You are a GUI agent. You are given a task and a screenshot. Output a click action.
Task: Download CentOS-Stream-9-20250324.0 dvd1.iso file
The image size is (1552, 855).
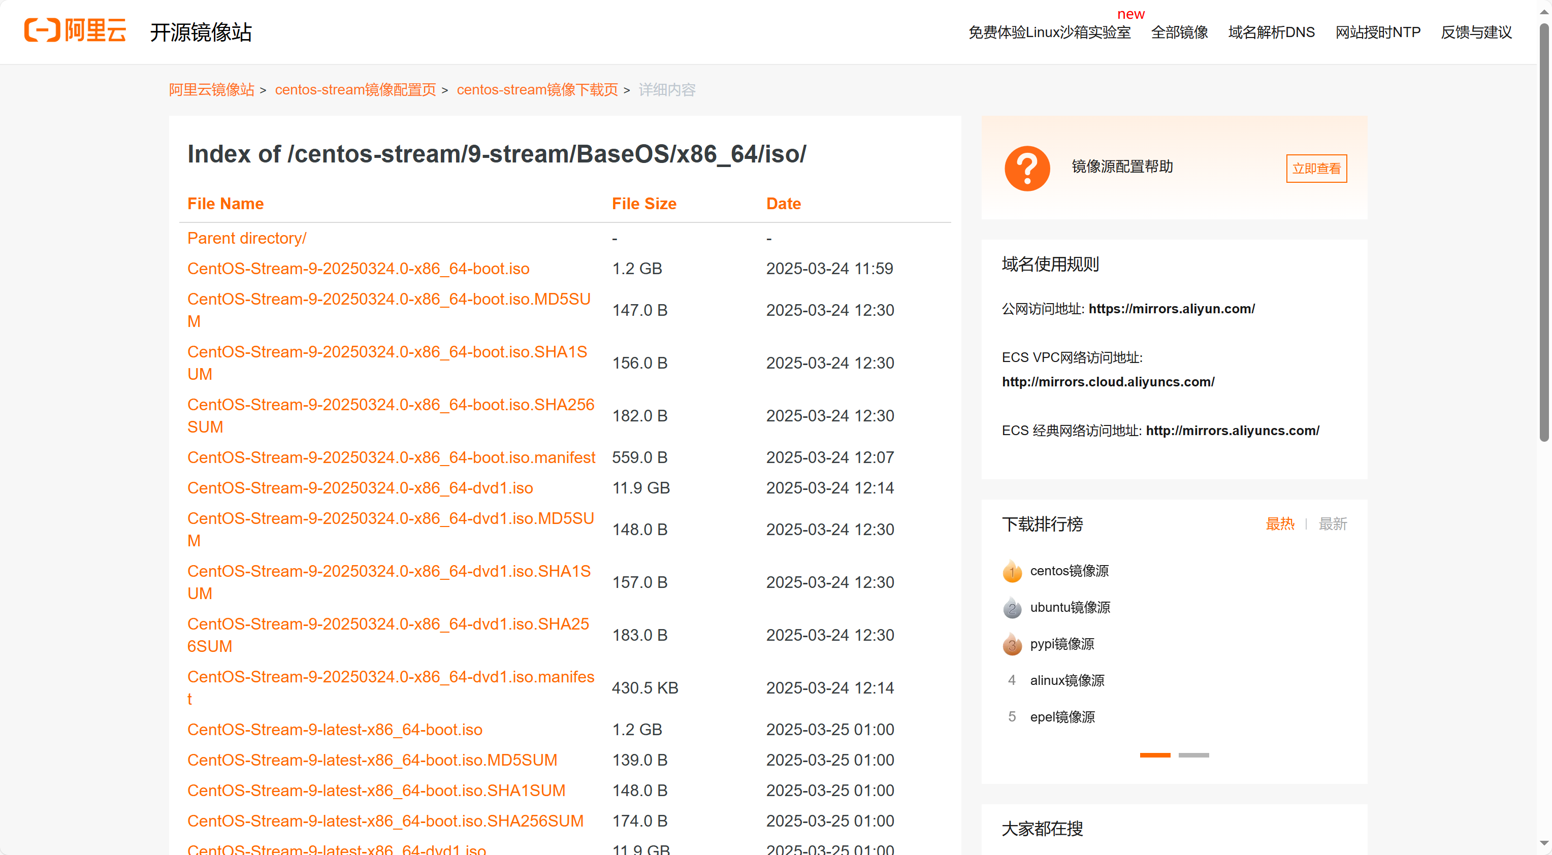coord(360,487)
